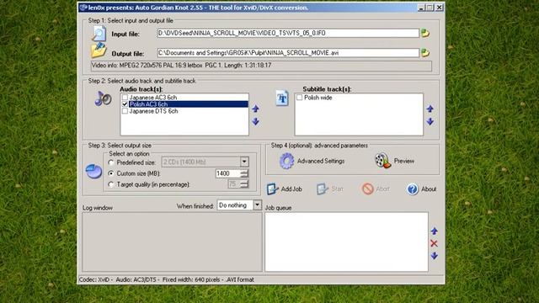Screen dimensions: 539x303
Task: Click the Video info MPEG2 720x576 line
Action: tap(261, 66)
